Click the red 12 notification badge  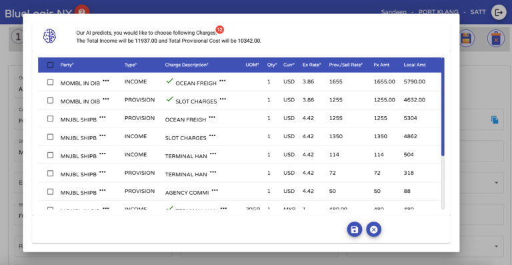coord(220,30)
